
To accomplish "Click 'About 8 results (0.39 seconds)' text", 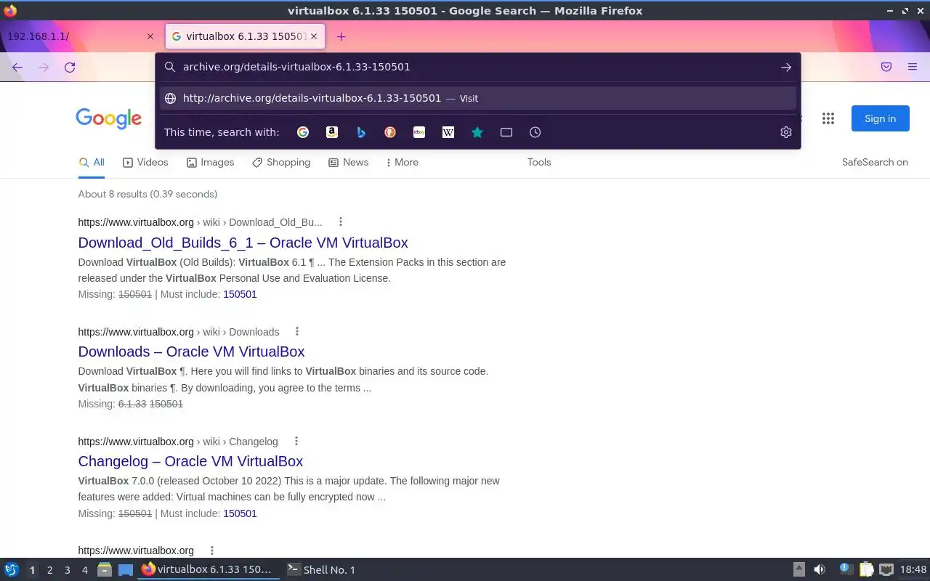I will coord(147,194).
